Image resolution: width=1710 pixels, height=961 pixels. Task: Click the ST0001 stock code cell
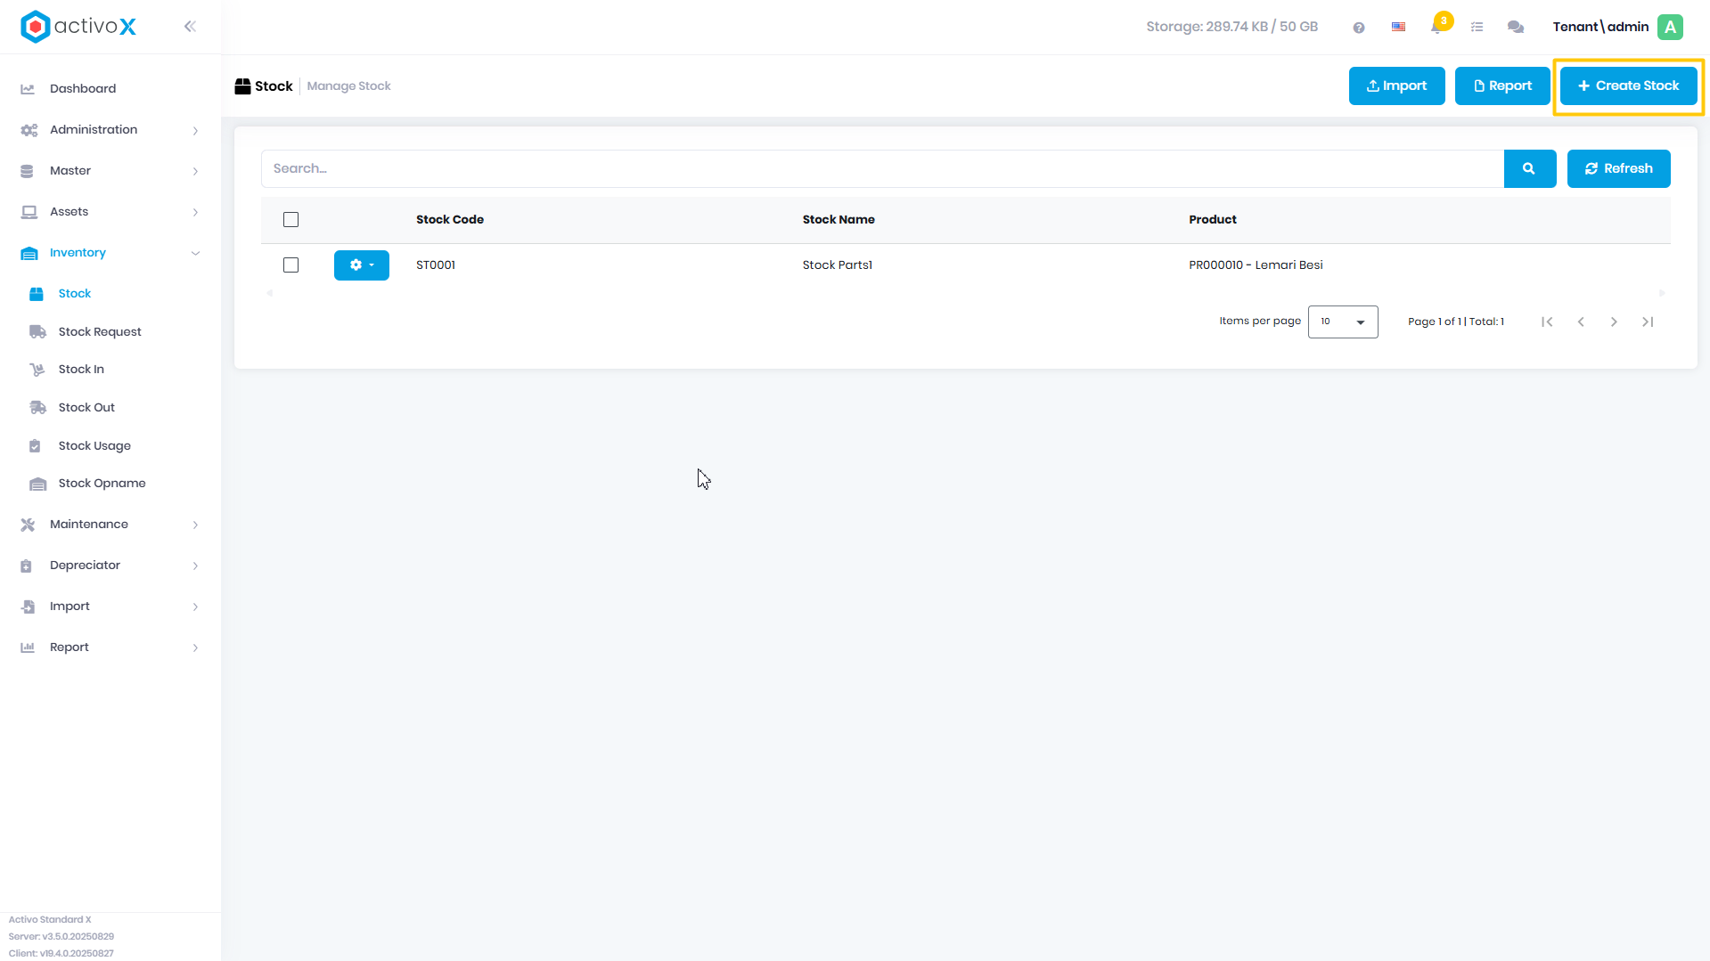436,265
